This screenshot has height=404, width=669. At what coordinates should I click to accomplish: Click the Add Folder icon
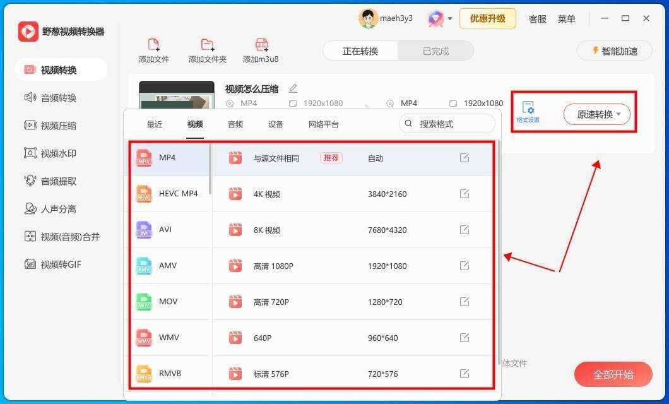click(x=208, y=44)
